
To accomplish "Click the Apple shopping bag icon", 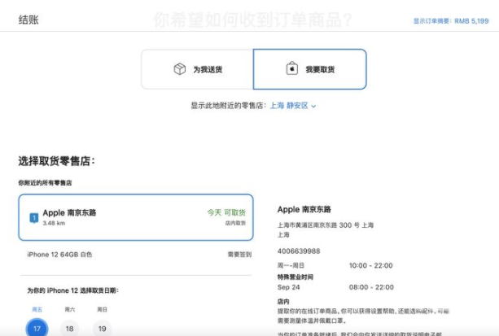I will click(x=291, y=69).
